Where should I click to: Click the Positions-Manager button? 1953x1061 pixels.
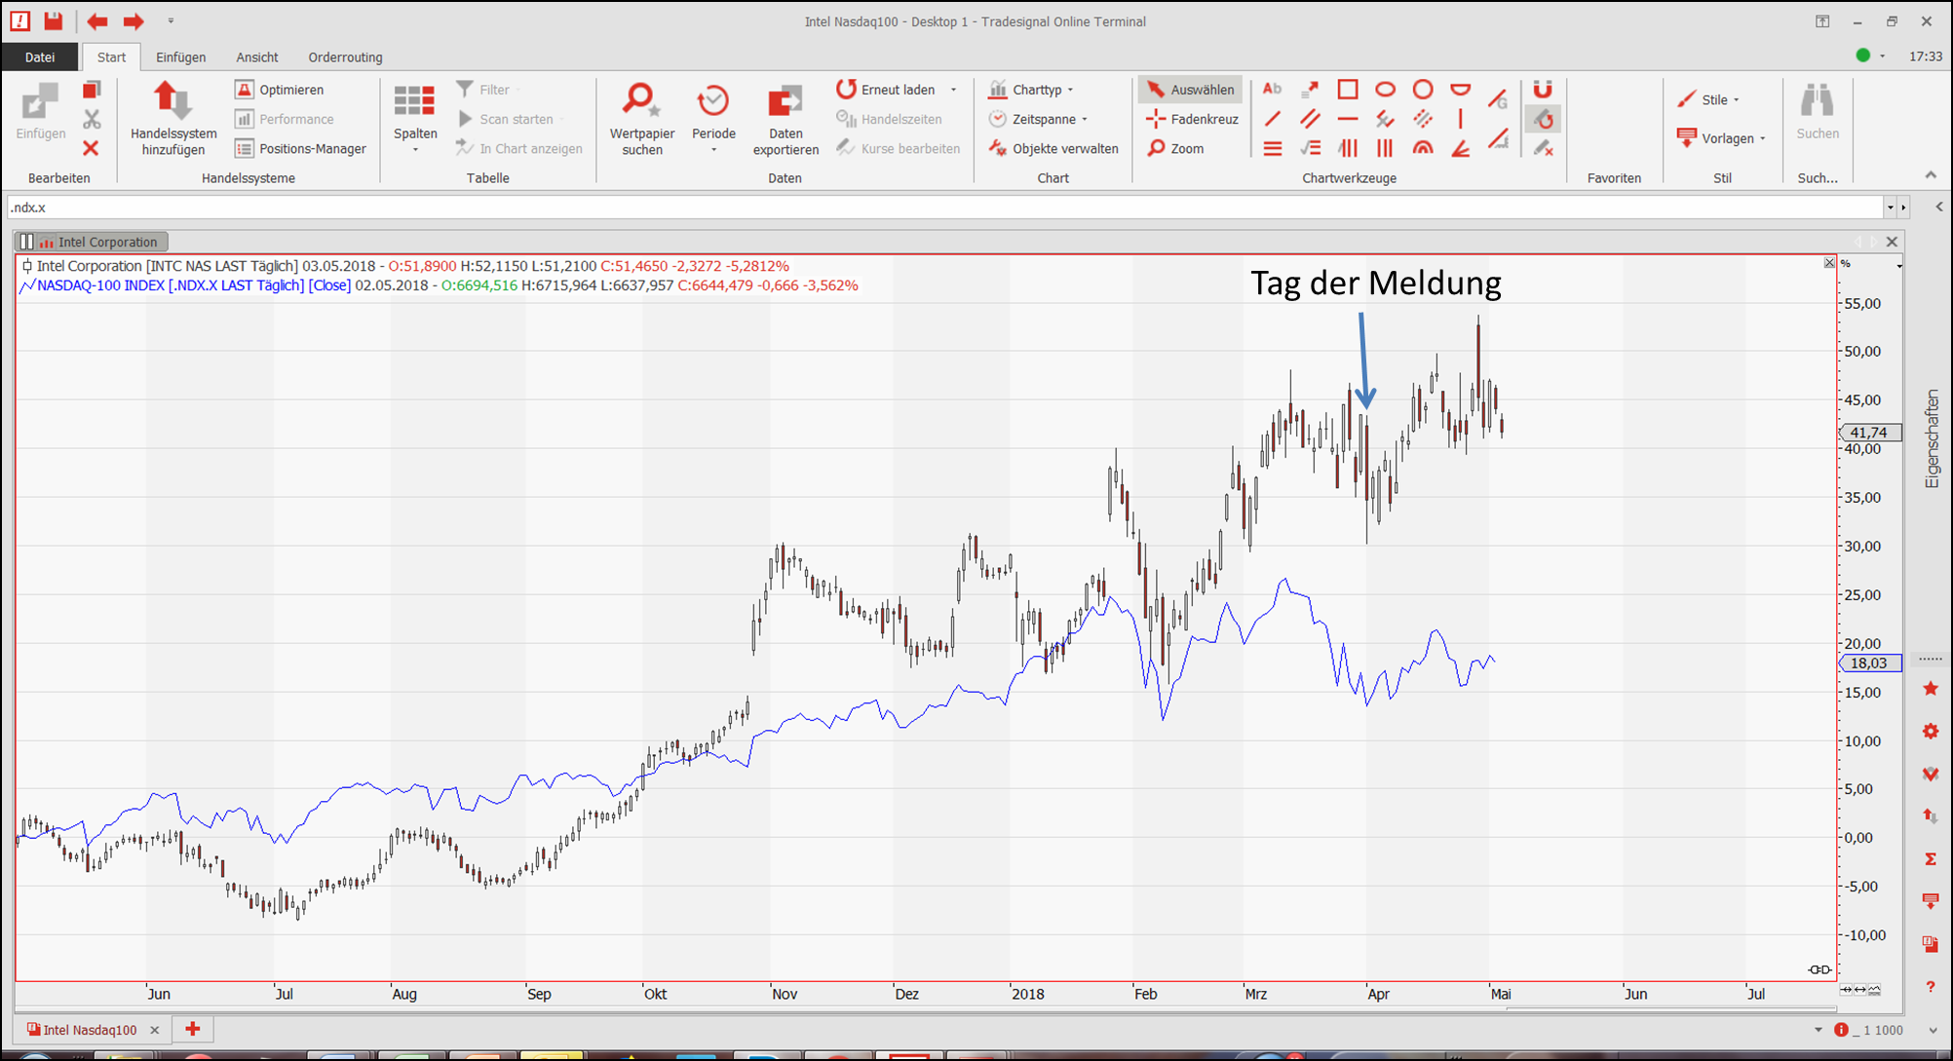click(x=300, y=148)
